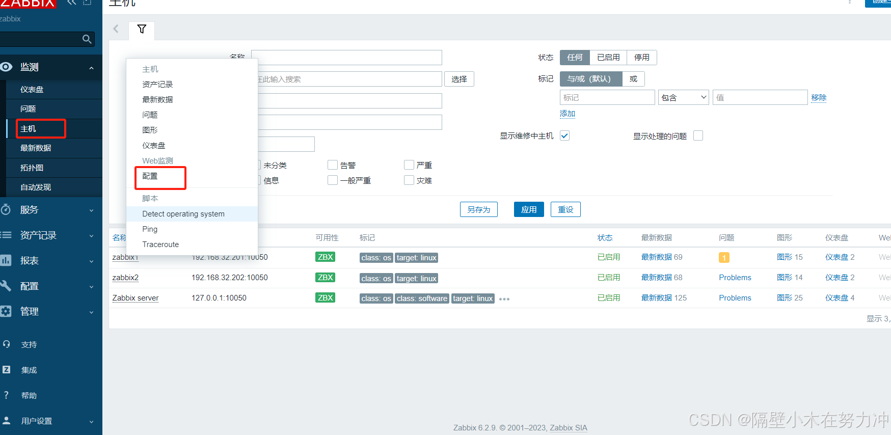Click the Apply (应用) button
The width and height of the screenshot is (891, 435).
click(529, 209)
